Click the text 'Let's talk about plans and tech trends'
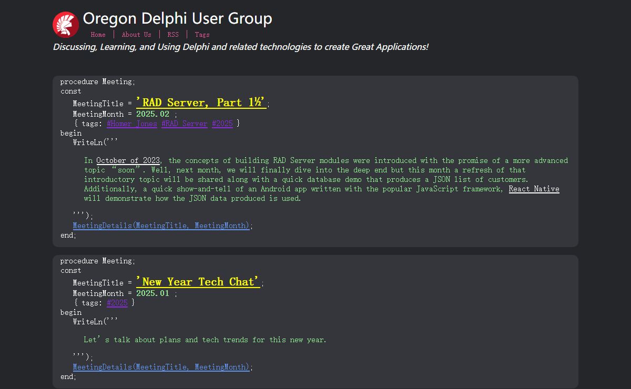The image size is (631, 389). [x=205, y=340]
